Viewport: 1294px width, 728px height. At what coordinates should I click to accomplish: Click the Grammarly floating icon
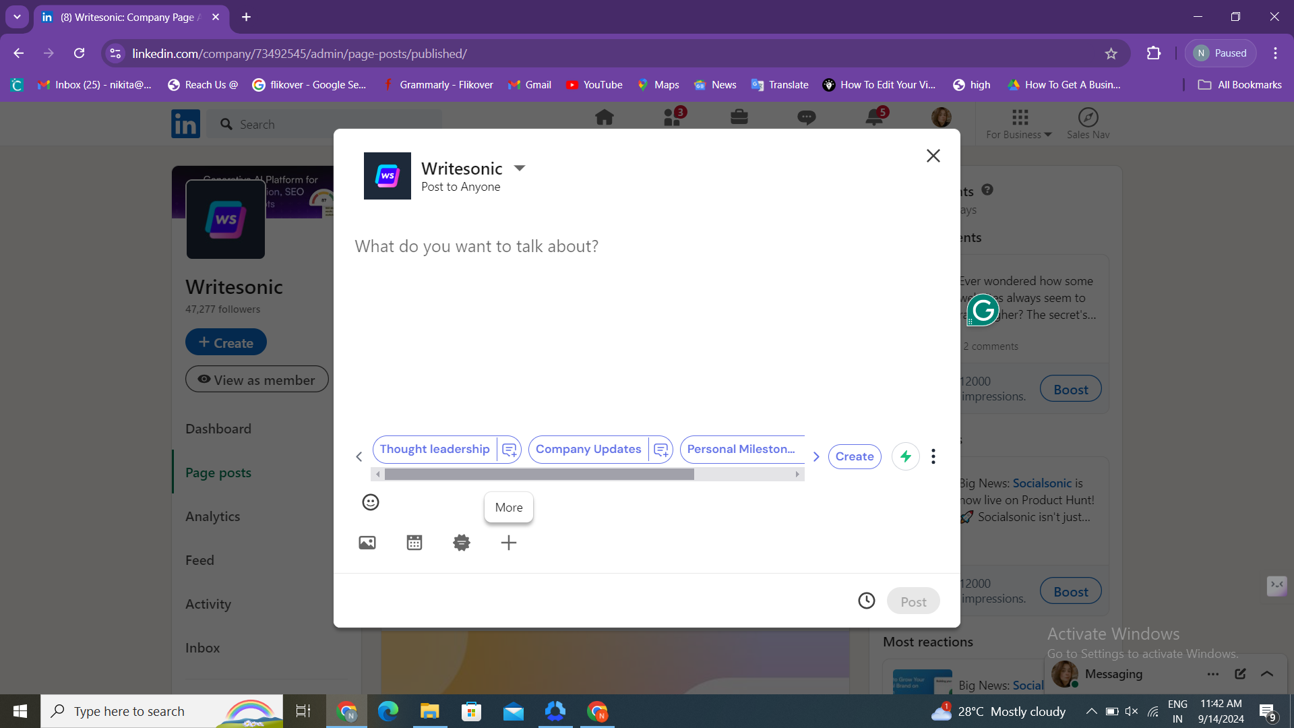[x=983, y=310]
